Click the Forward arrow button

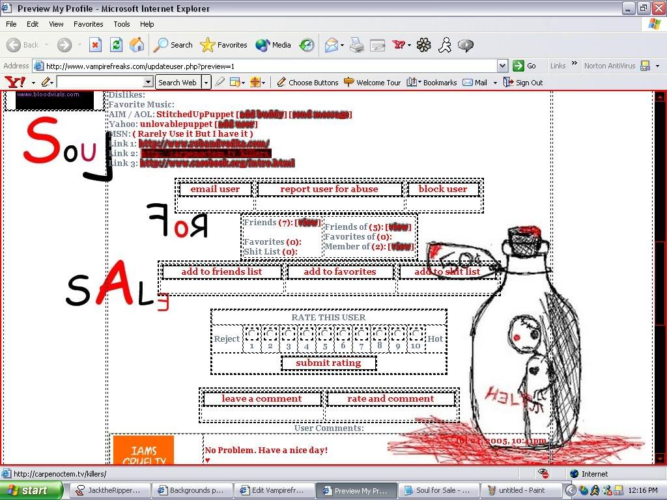[x=64, y=45]
